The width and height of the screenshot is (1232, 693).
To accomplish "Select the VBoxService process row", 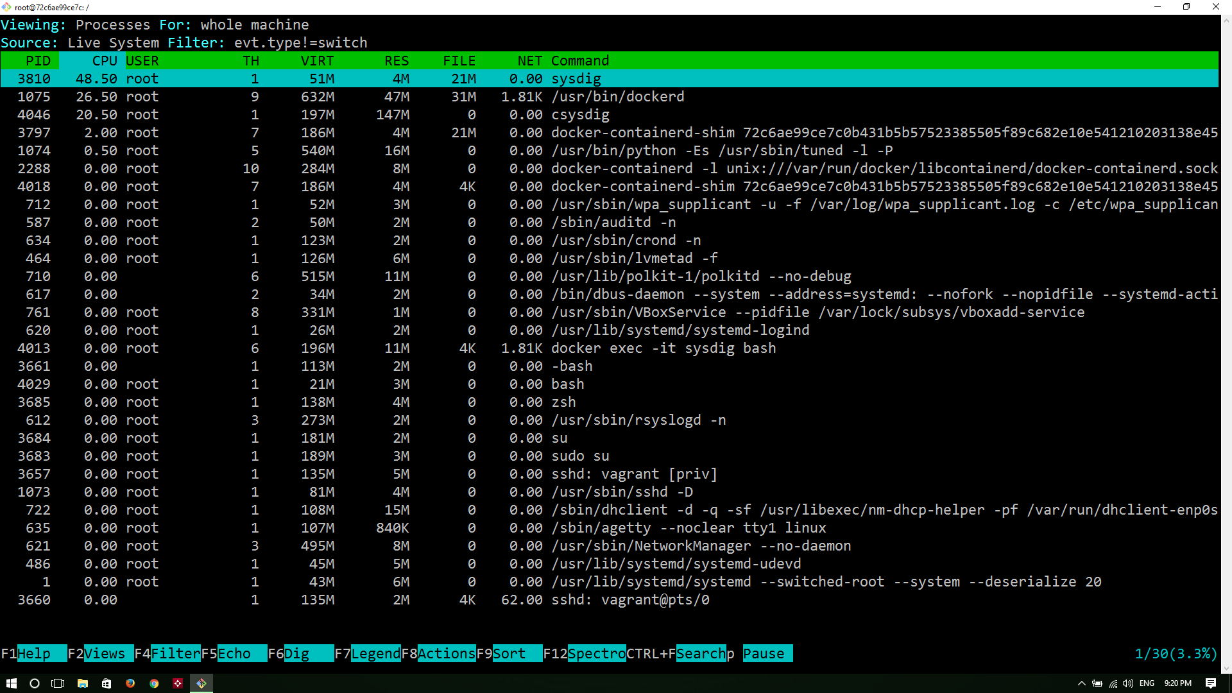I will (610, 312).
